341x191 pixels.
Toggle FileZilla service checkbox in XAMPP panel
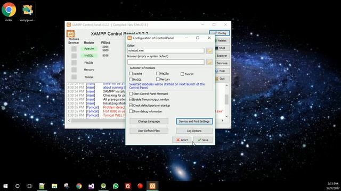click(x=74, y=63)
